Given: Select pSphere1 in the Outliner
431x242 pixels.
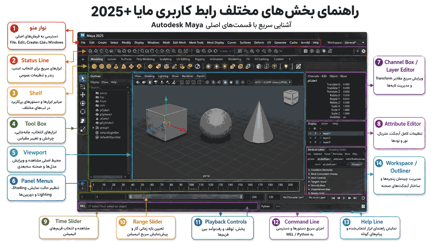Looking at the screenshot, I should pos(106,115).
